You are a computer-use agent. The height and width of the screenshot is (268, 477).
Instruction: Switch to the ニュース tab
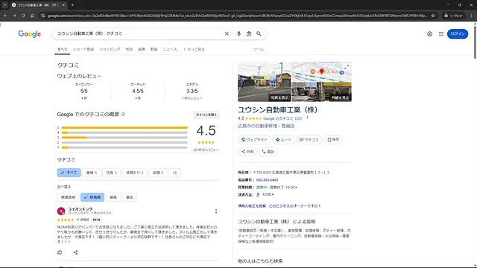[170, 49]
